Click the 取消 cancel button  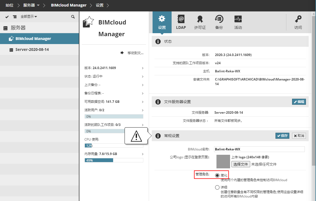click(x=299, y=136)
